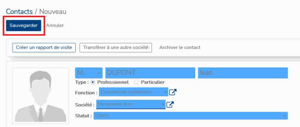Select the Particulier radio button

tap(136, 82)
